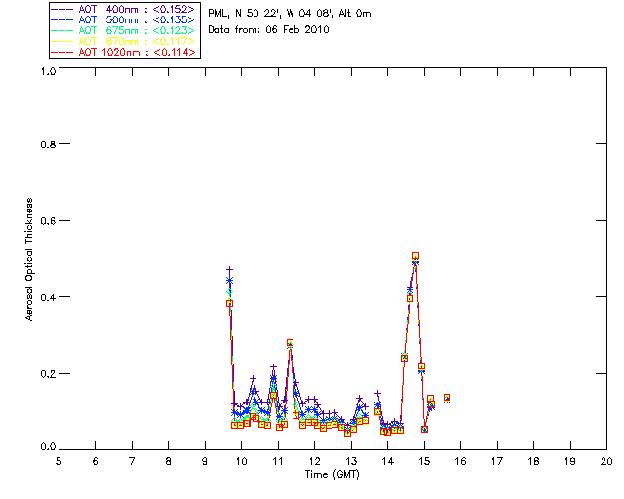The width and height of the screenshot is (624, 499).
Task: Click the purple plus marker at first data point
Action: click(230, 270)
